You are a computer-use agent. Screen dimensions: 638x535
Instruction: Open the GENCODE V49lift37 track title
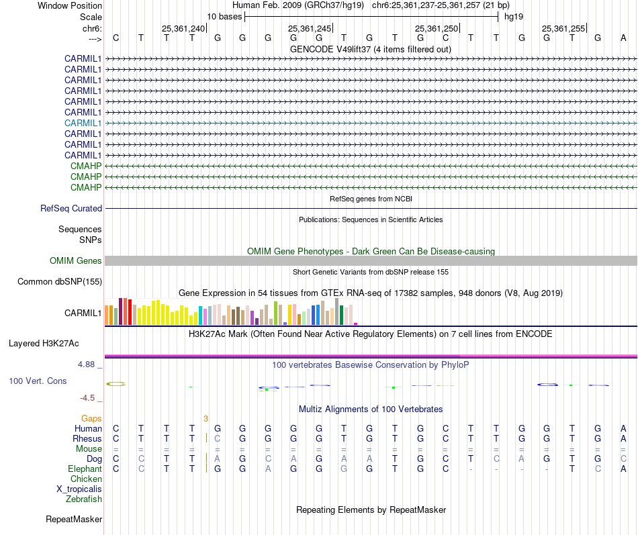pyautogui.click(x=371, y=50)
